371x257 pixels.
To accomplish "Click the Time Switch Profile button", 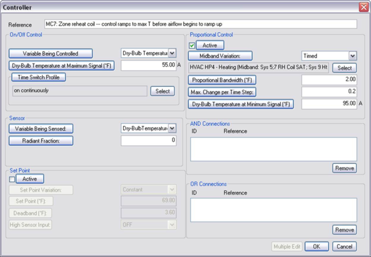I will (39, 77).
